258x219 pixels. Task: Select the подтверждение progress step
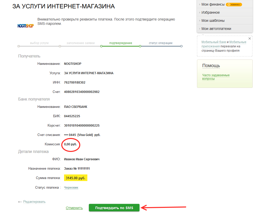click(121, 43)
